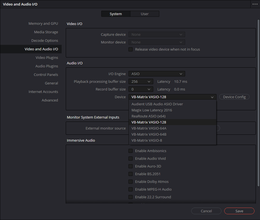The image size is (260, 220).
Task: Open Audio Plugins settings
Action: pos(46,66)
